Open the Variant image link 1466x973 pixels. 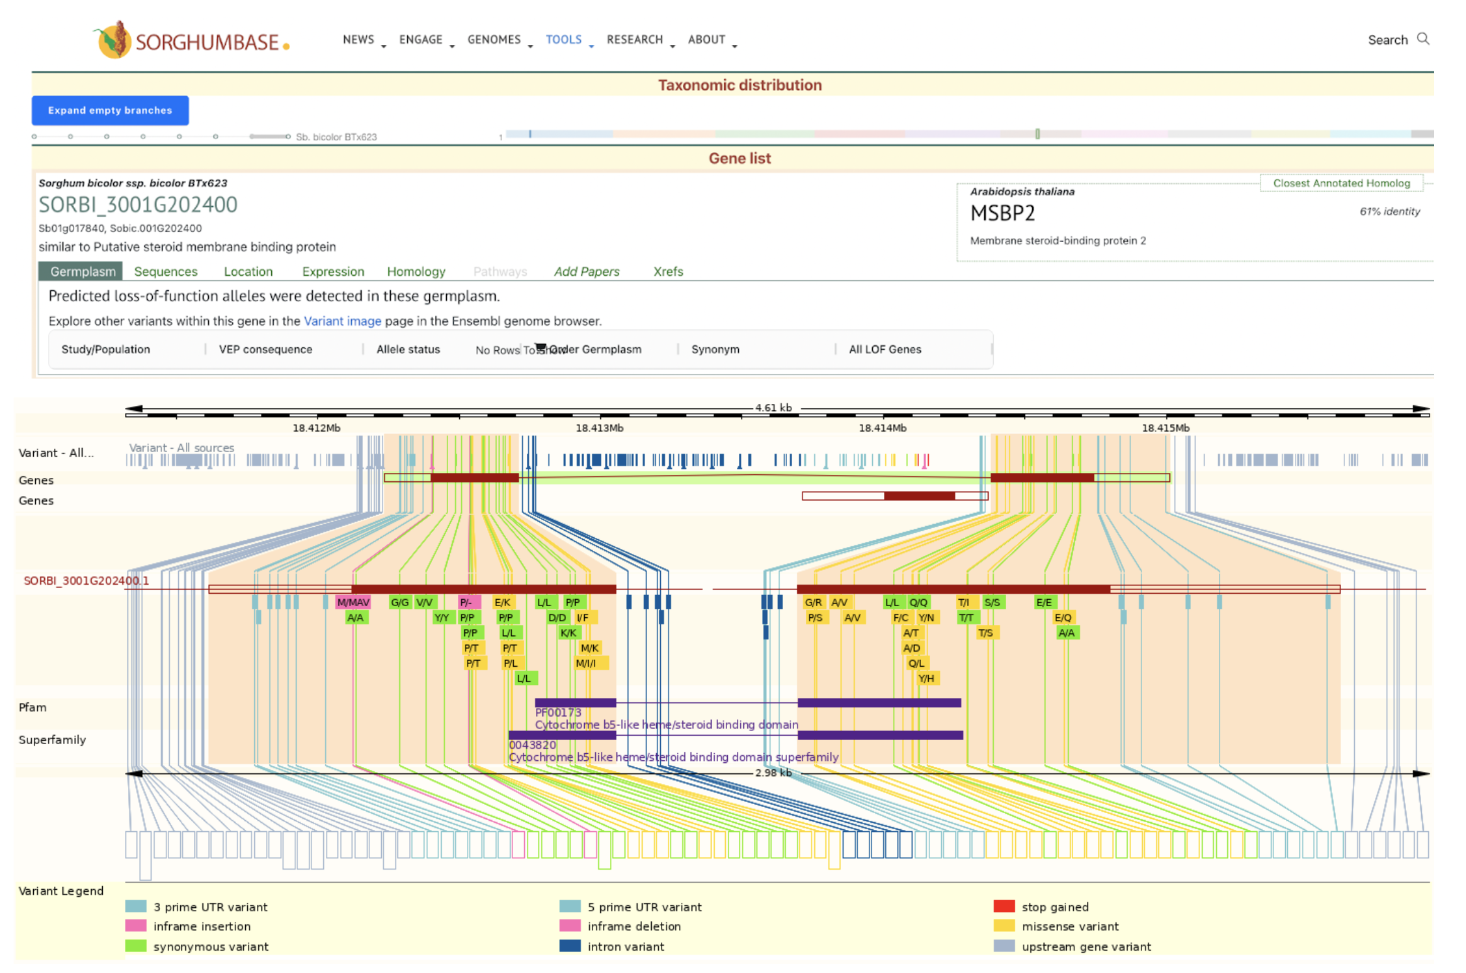point(342,321)
